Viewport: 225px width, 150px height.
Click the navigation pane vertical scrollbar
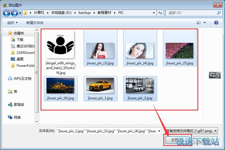37,76
